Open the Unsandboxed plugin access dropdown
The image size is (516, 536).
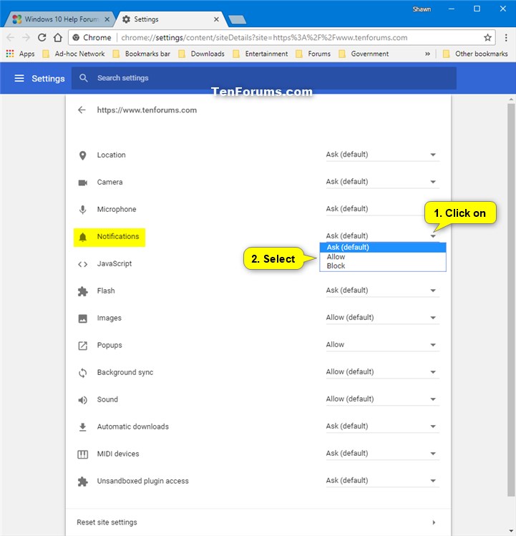click(382, 481)
